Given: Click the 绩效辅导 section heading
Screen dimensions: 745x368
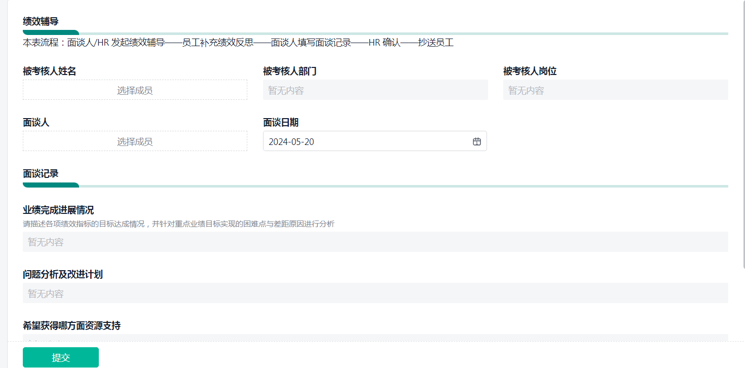Looking at the screenshot, I should [41, 21].
